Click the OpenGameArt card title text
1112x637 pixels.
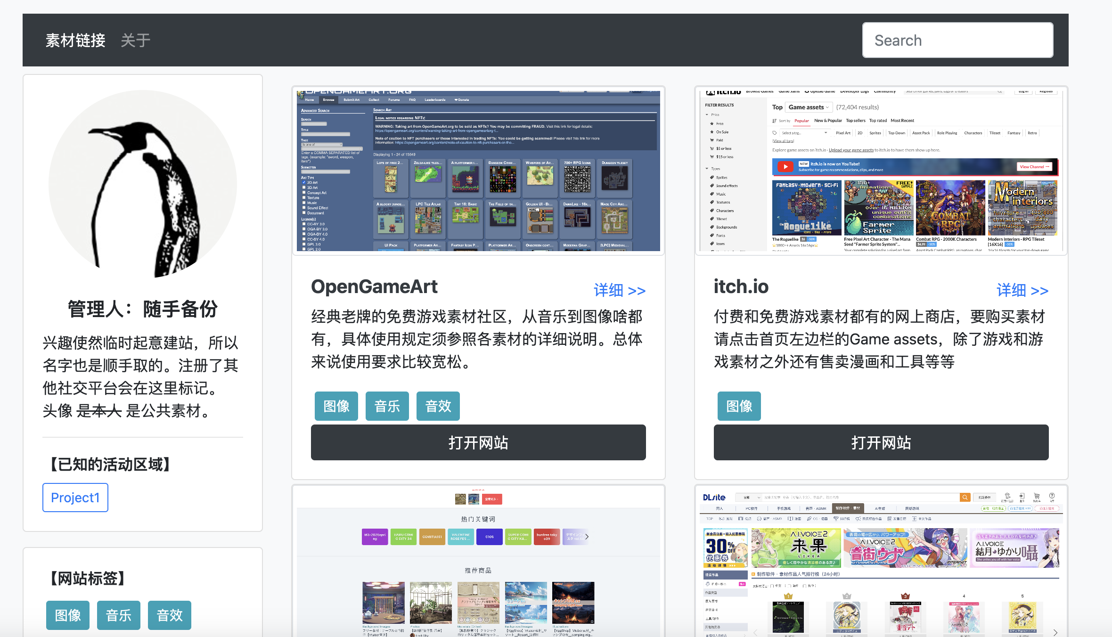(375, 286)
